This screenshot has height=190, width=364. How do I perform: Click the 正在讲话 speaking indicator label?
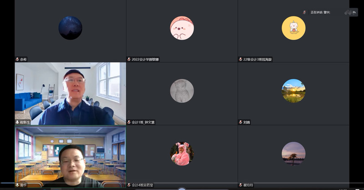(320, 12)
